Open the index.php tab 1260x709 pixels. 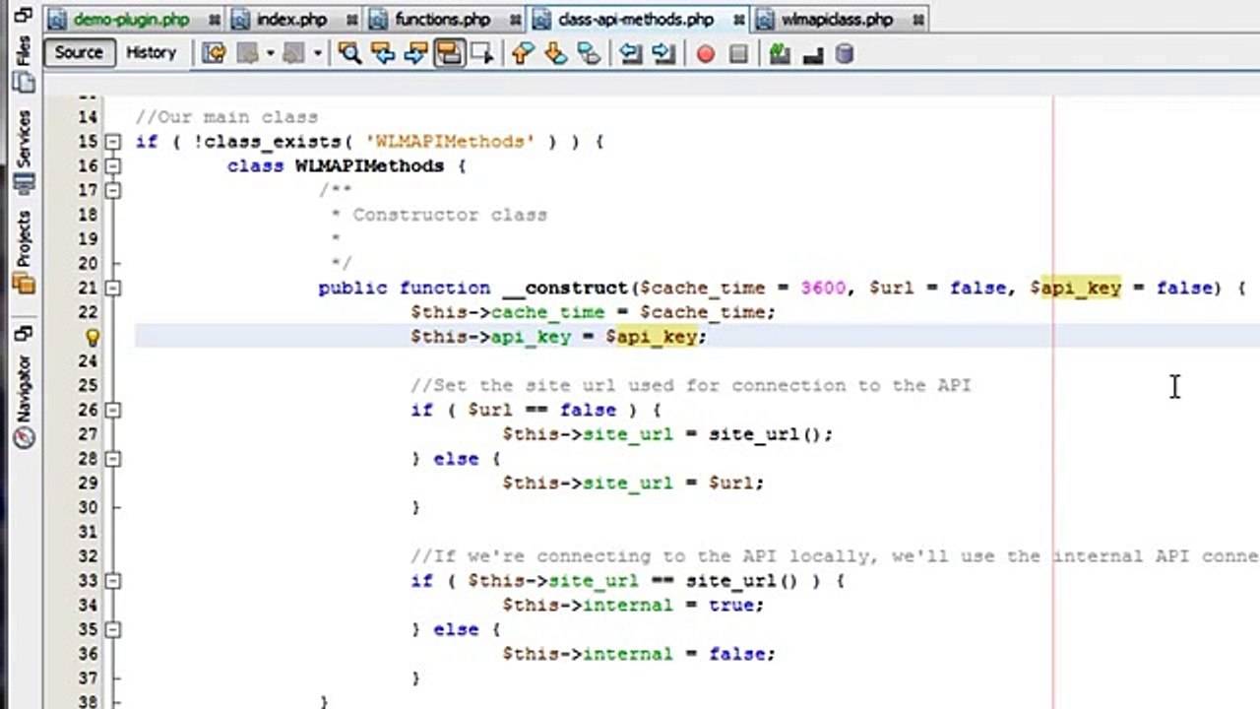(x=291, y=19)
